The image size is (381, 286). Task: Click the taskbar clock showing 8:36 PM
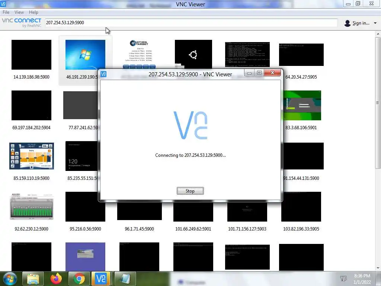pyautogui.click(x=362, y=279)
